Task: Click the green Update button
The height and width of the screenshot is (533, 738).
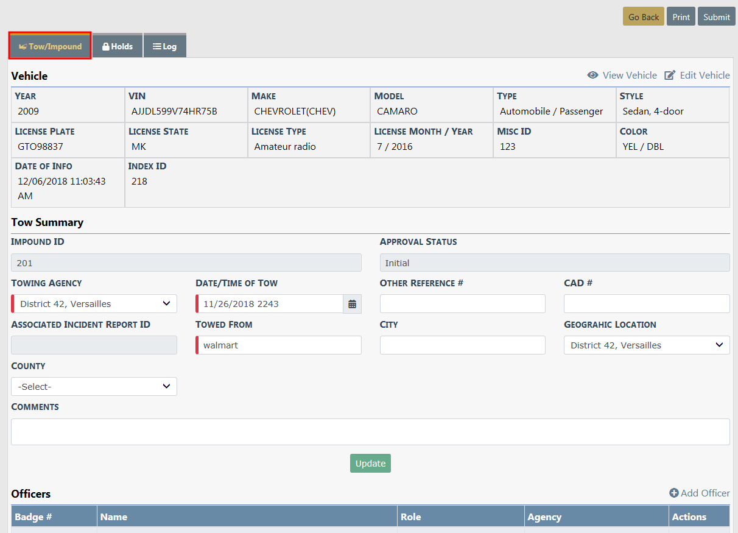Action: 370,464
